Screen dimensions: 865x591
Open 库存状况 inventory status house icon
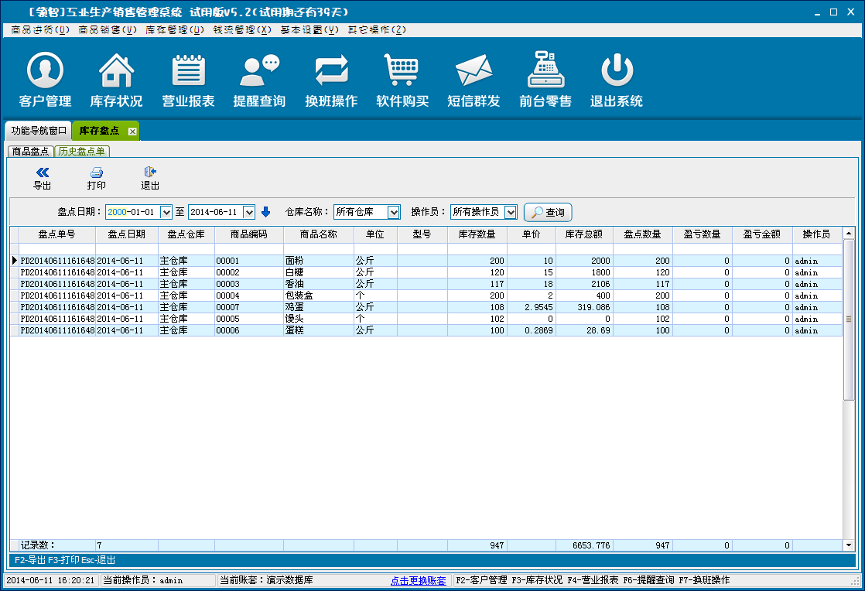point(116,72)
